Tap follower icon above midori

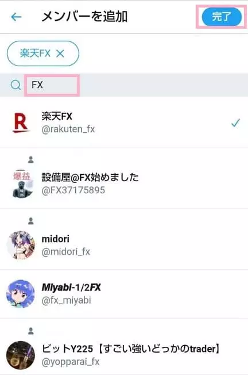pos(31,221)
